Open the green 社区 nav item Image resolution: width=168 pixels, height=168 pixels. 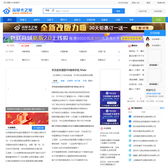tap(159, 20)
